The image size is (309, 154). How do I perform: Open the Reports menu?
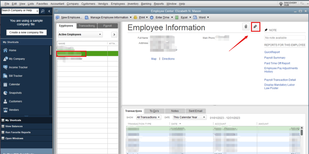[x=159, y=4]
